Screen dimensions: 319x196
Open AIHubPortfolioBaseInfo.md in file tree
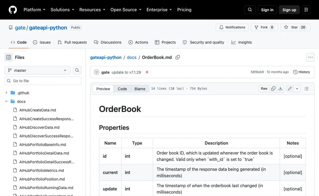click(43, 145)
